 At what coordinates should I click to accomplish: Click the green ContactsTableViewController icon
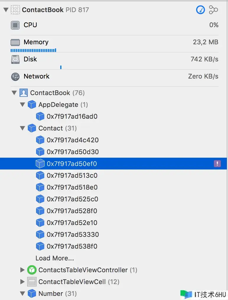click(32, 270)
